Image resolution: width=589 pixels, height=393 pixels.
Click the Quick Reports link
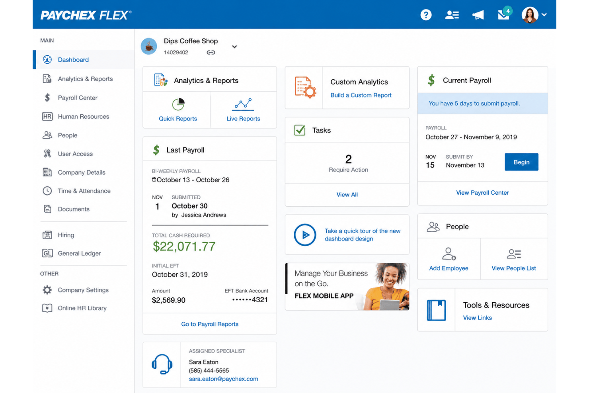(178, 119)
